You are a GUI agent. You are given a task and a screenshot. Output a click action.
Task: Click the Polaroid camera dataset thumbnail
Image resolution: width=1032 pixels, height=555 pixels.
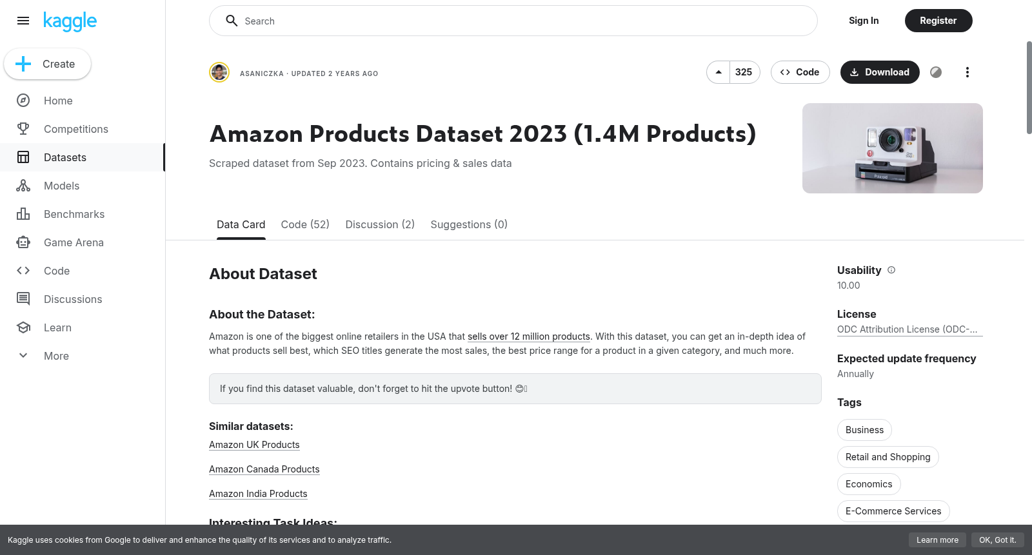click(x=893, y=148)
